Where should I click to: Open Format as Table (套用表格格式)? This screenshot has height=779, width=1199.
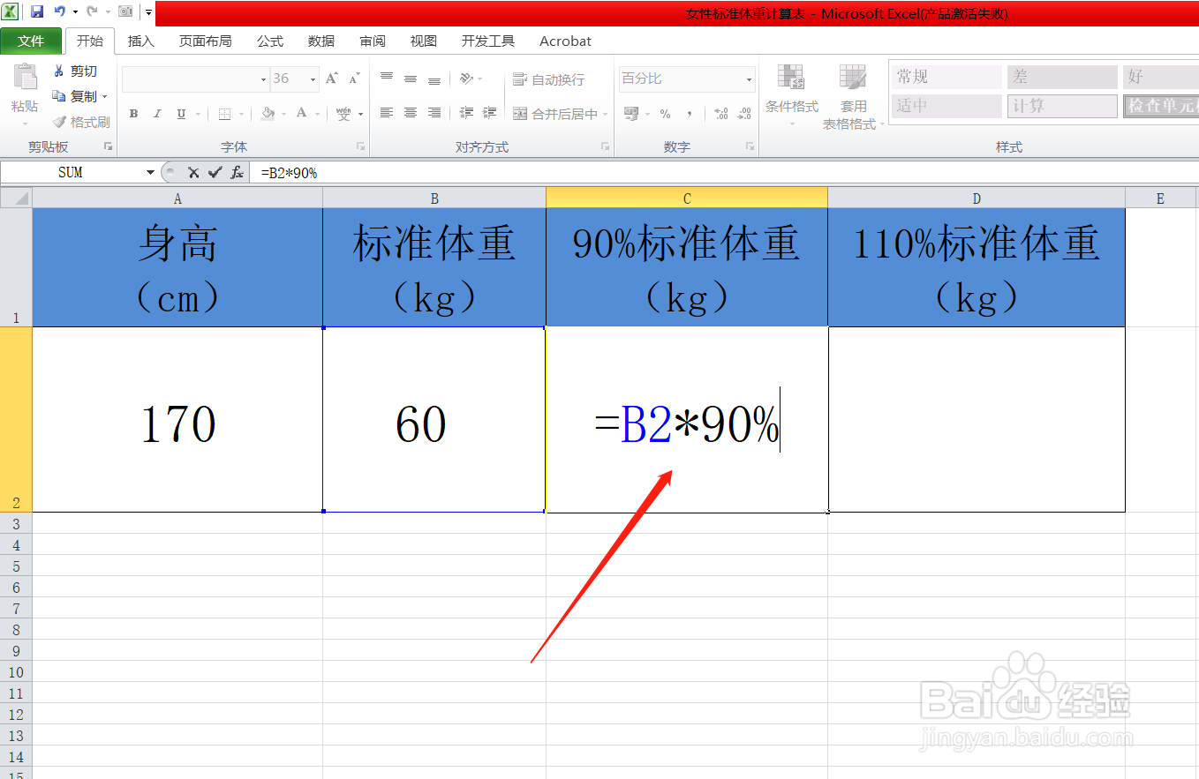853,96
